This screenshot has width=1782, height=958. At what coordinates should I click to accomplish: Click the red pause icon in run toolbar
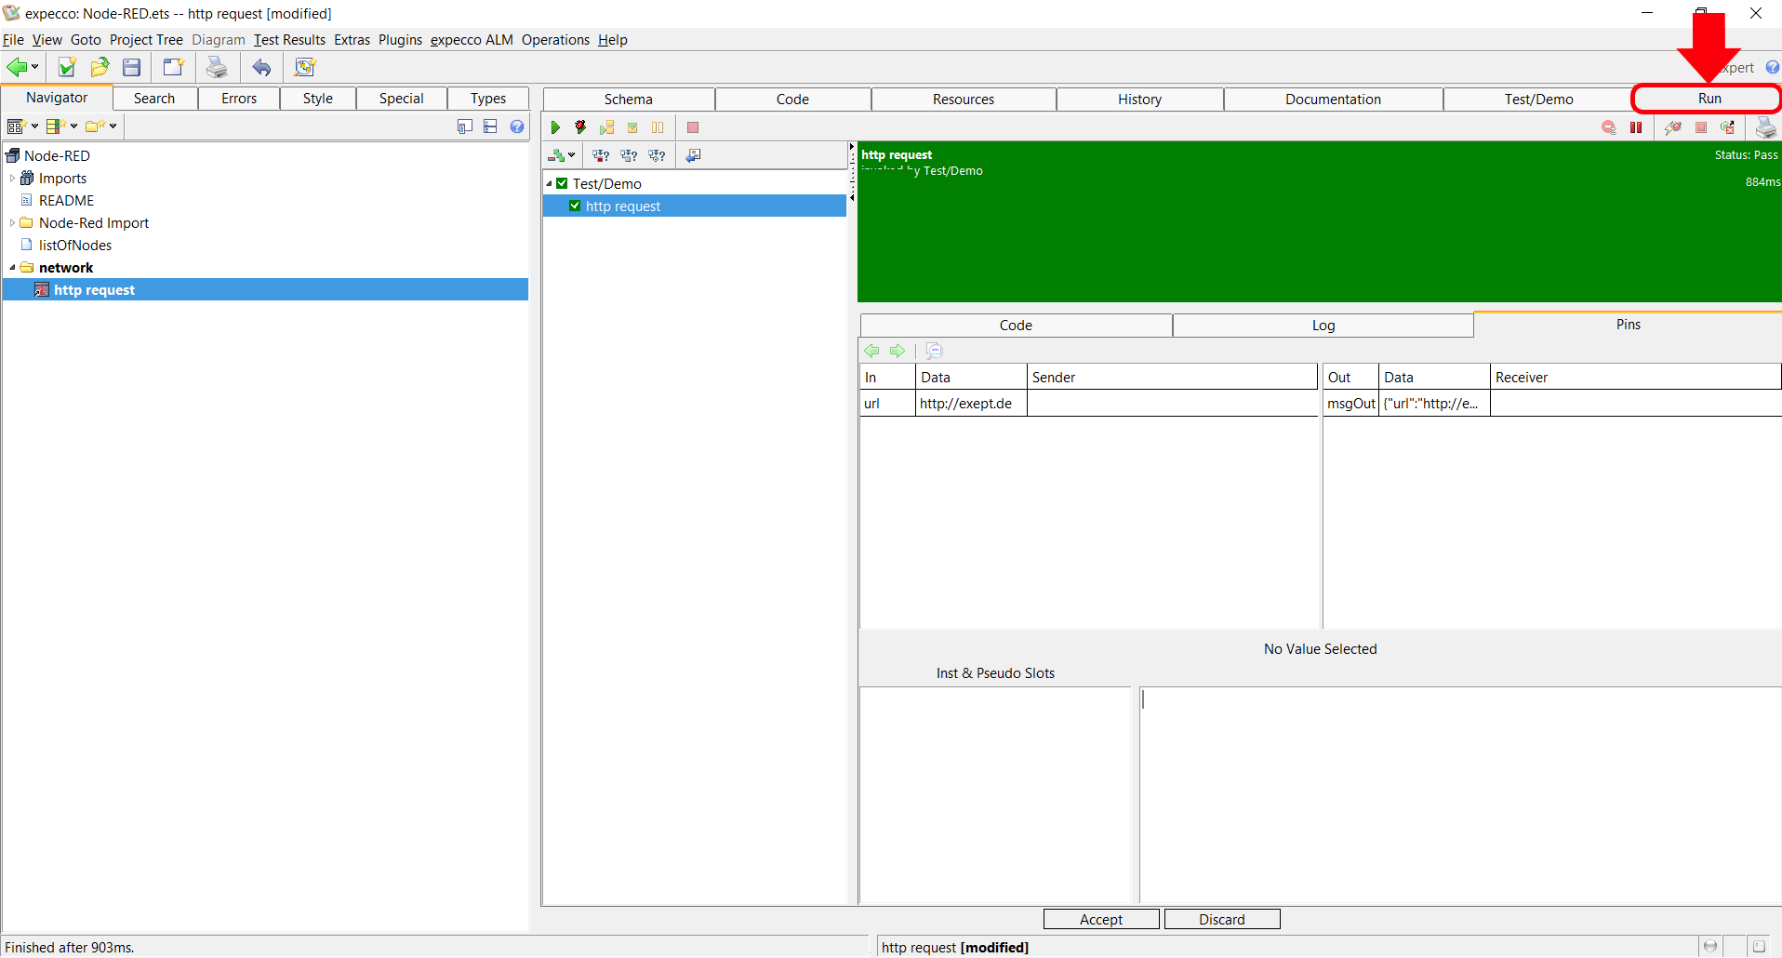1636,127
